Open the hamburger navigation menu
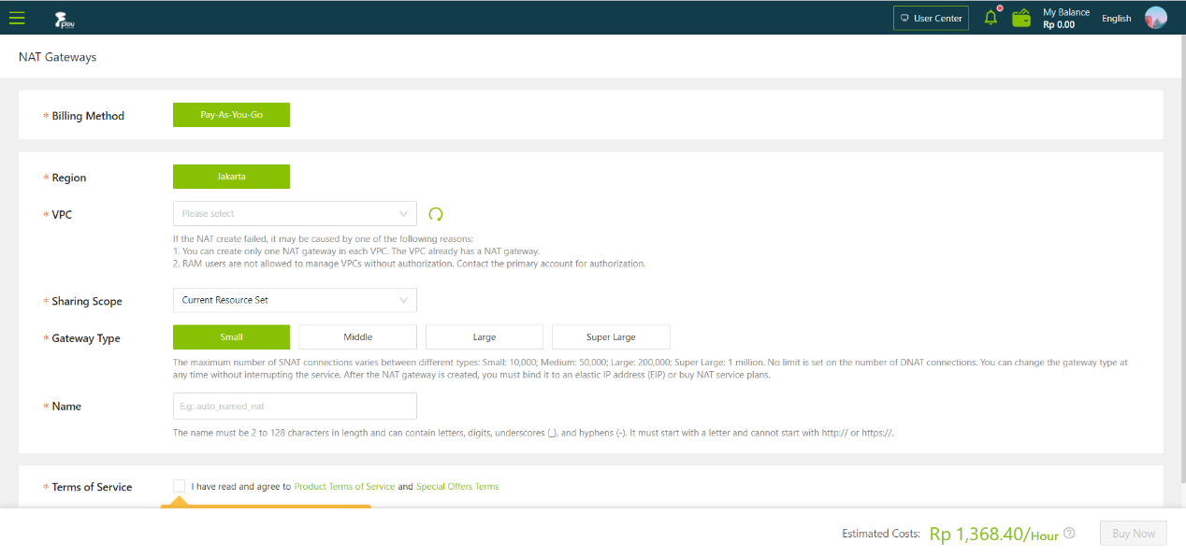1186x557 pixels. [x=17, y=18]
